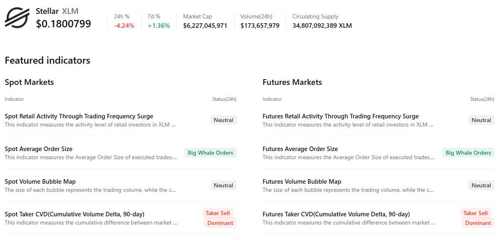
Task: Click Neutral badge for Spot Retail Activity
Action: [224, 120]
